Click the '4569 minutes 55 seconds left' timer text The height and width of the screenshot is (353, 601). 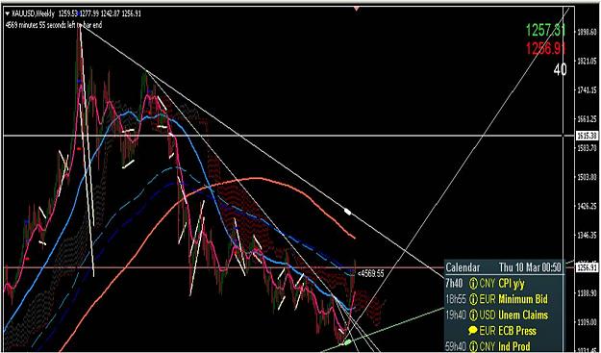tap(54, 25)
